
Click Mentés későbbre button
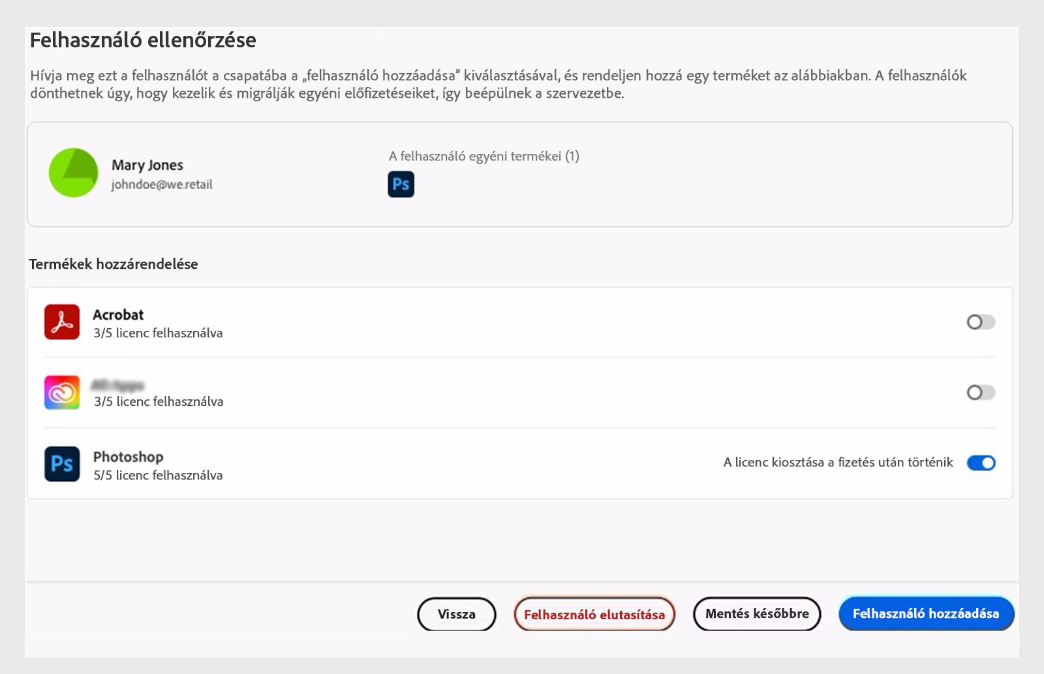pos(757,614)
